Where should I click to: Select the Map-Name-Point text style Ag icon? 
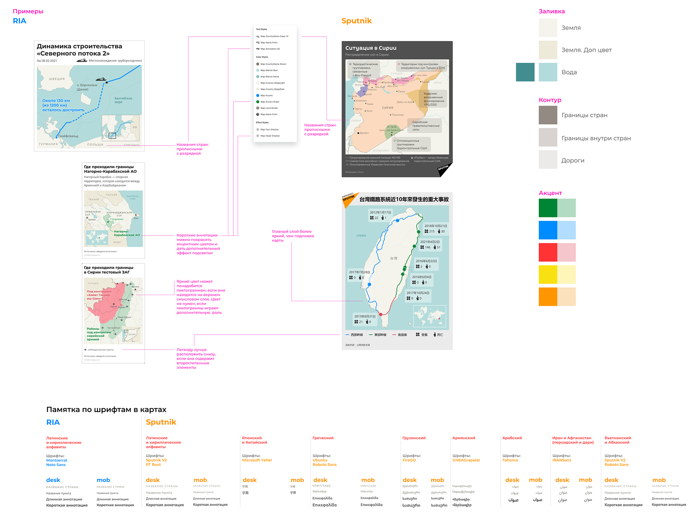click(x=258, y=42)
